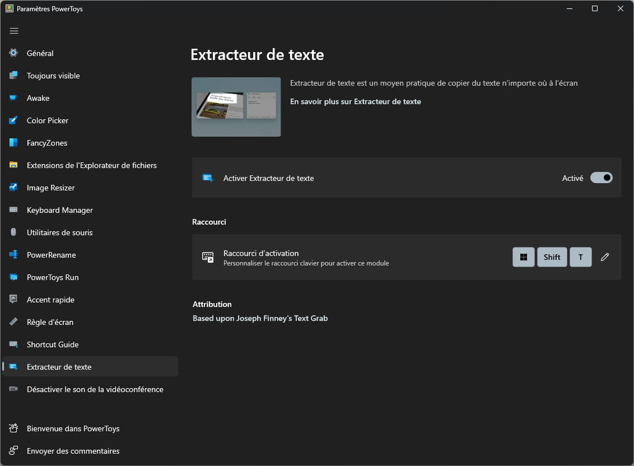The image size is (634, 466).
Task: Open Extensions de l'Explorateur de fichiers
Action: (x=90, y=165)
